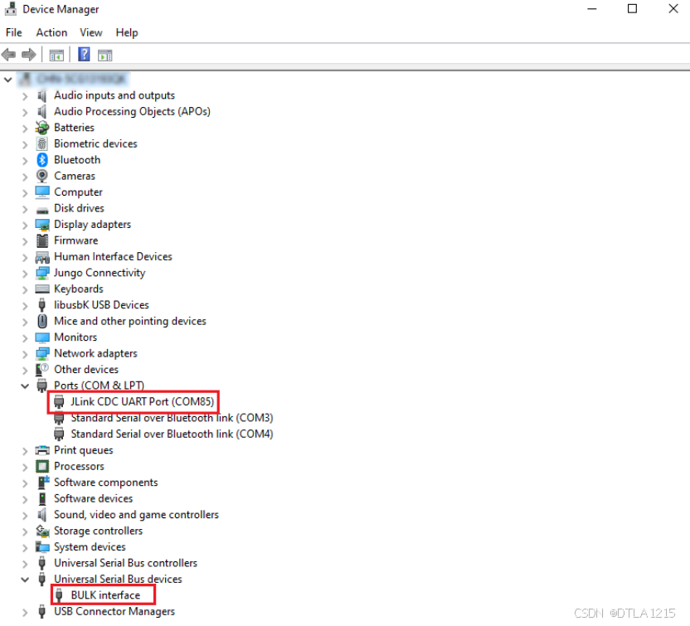Click the Human Interface Devices entry
The height and width of the screenshot is (626, 690).
[113, 256]
